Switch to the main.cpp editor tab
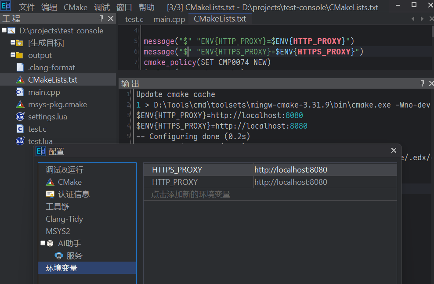Screen dimensions: 434x284 click(x=169, y=19)
